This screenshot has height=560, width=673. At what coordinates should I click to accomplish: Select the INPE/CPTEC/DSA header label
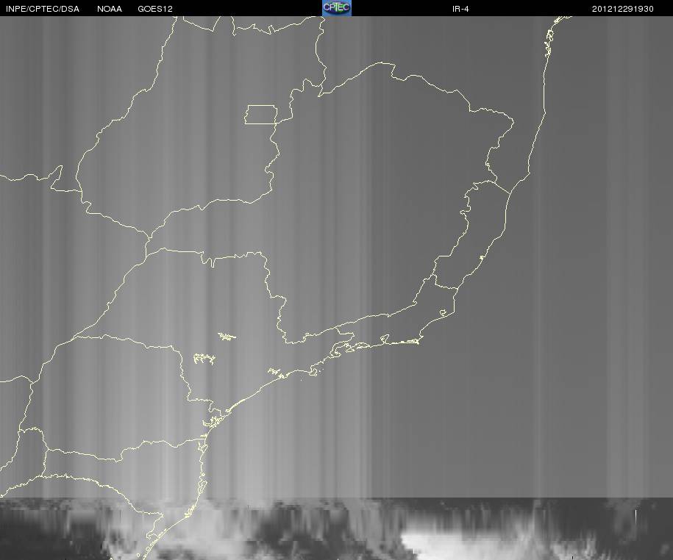43,9
